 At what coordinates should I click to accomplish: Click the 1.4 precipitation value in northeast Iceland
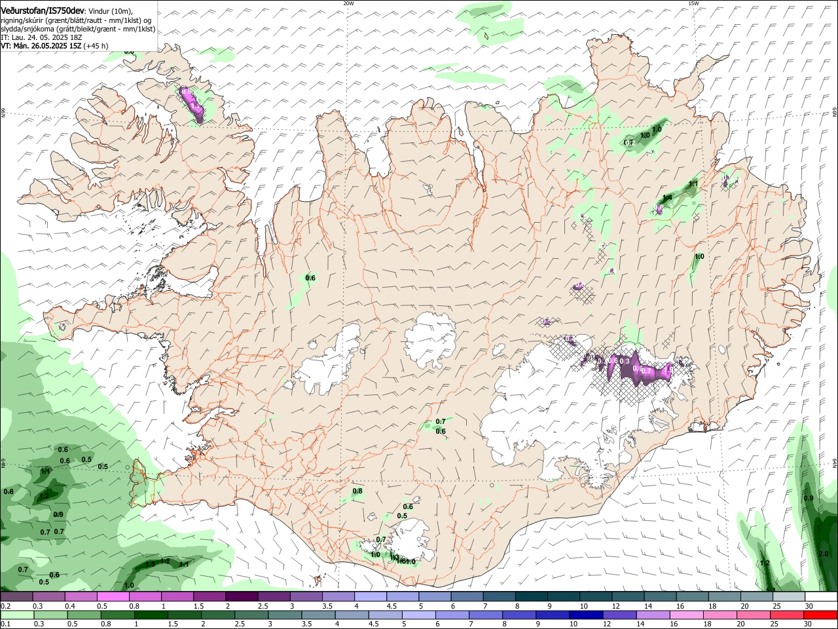point(667,198)
